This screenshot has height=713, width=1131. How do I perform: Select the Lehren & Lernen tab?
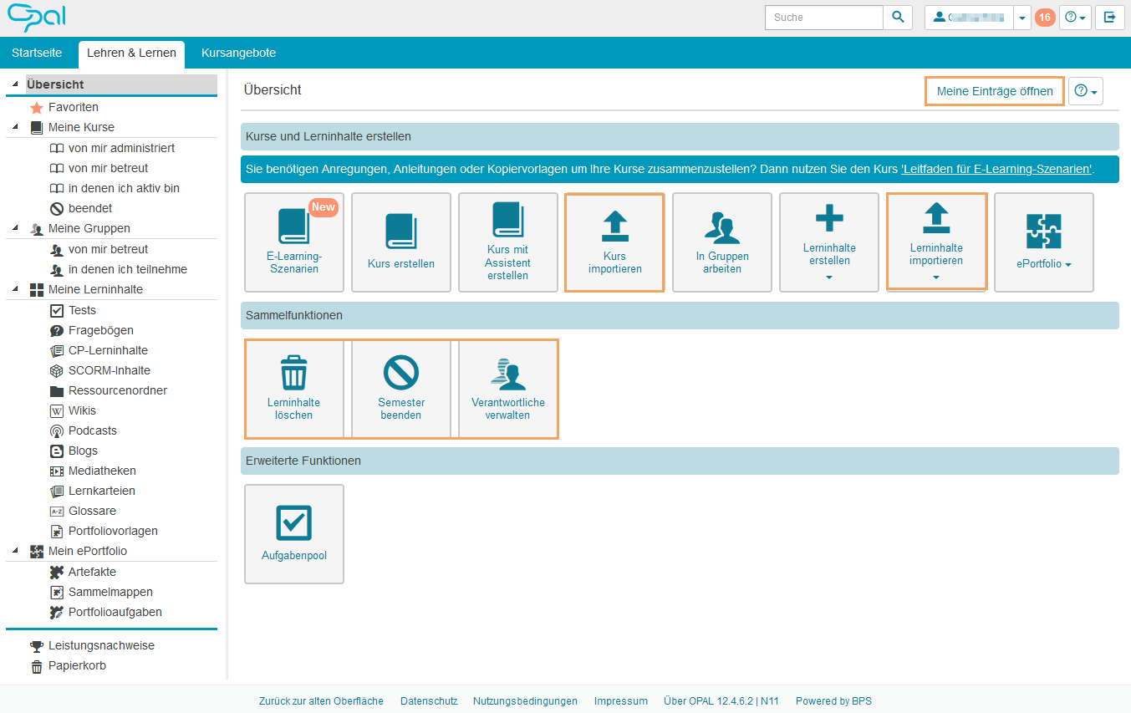131,53
